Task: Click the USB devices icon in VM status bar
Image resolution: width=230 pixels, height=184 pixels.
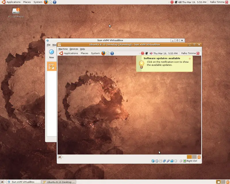Action: point(168,161)
